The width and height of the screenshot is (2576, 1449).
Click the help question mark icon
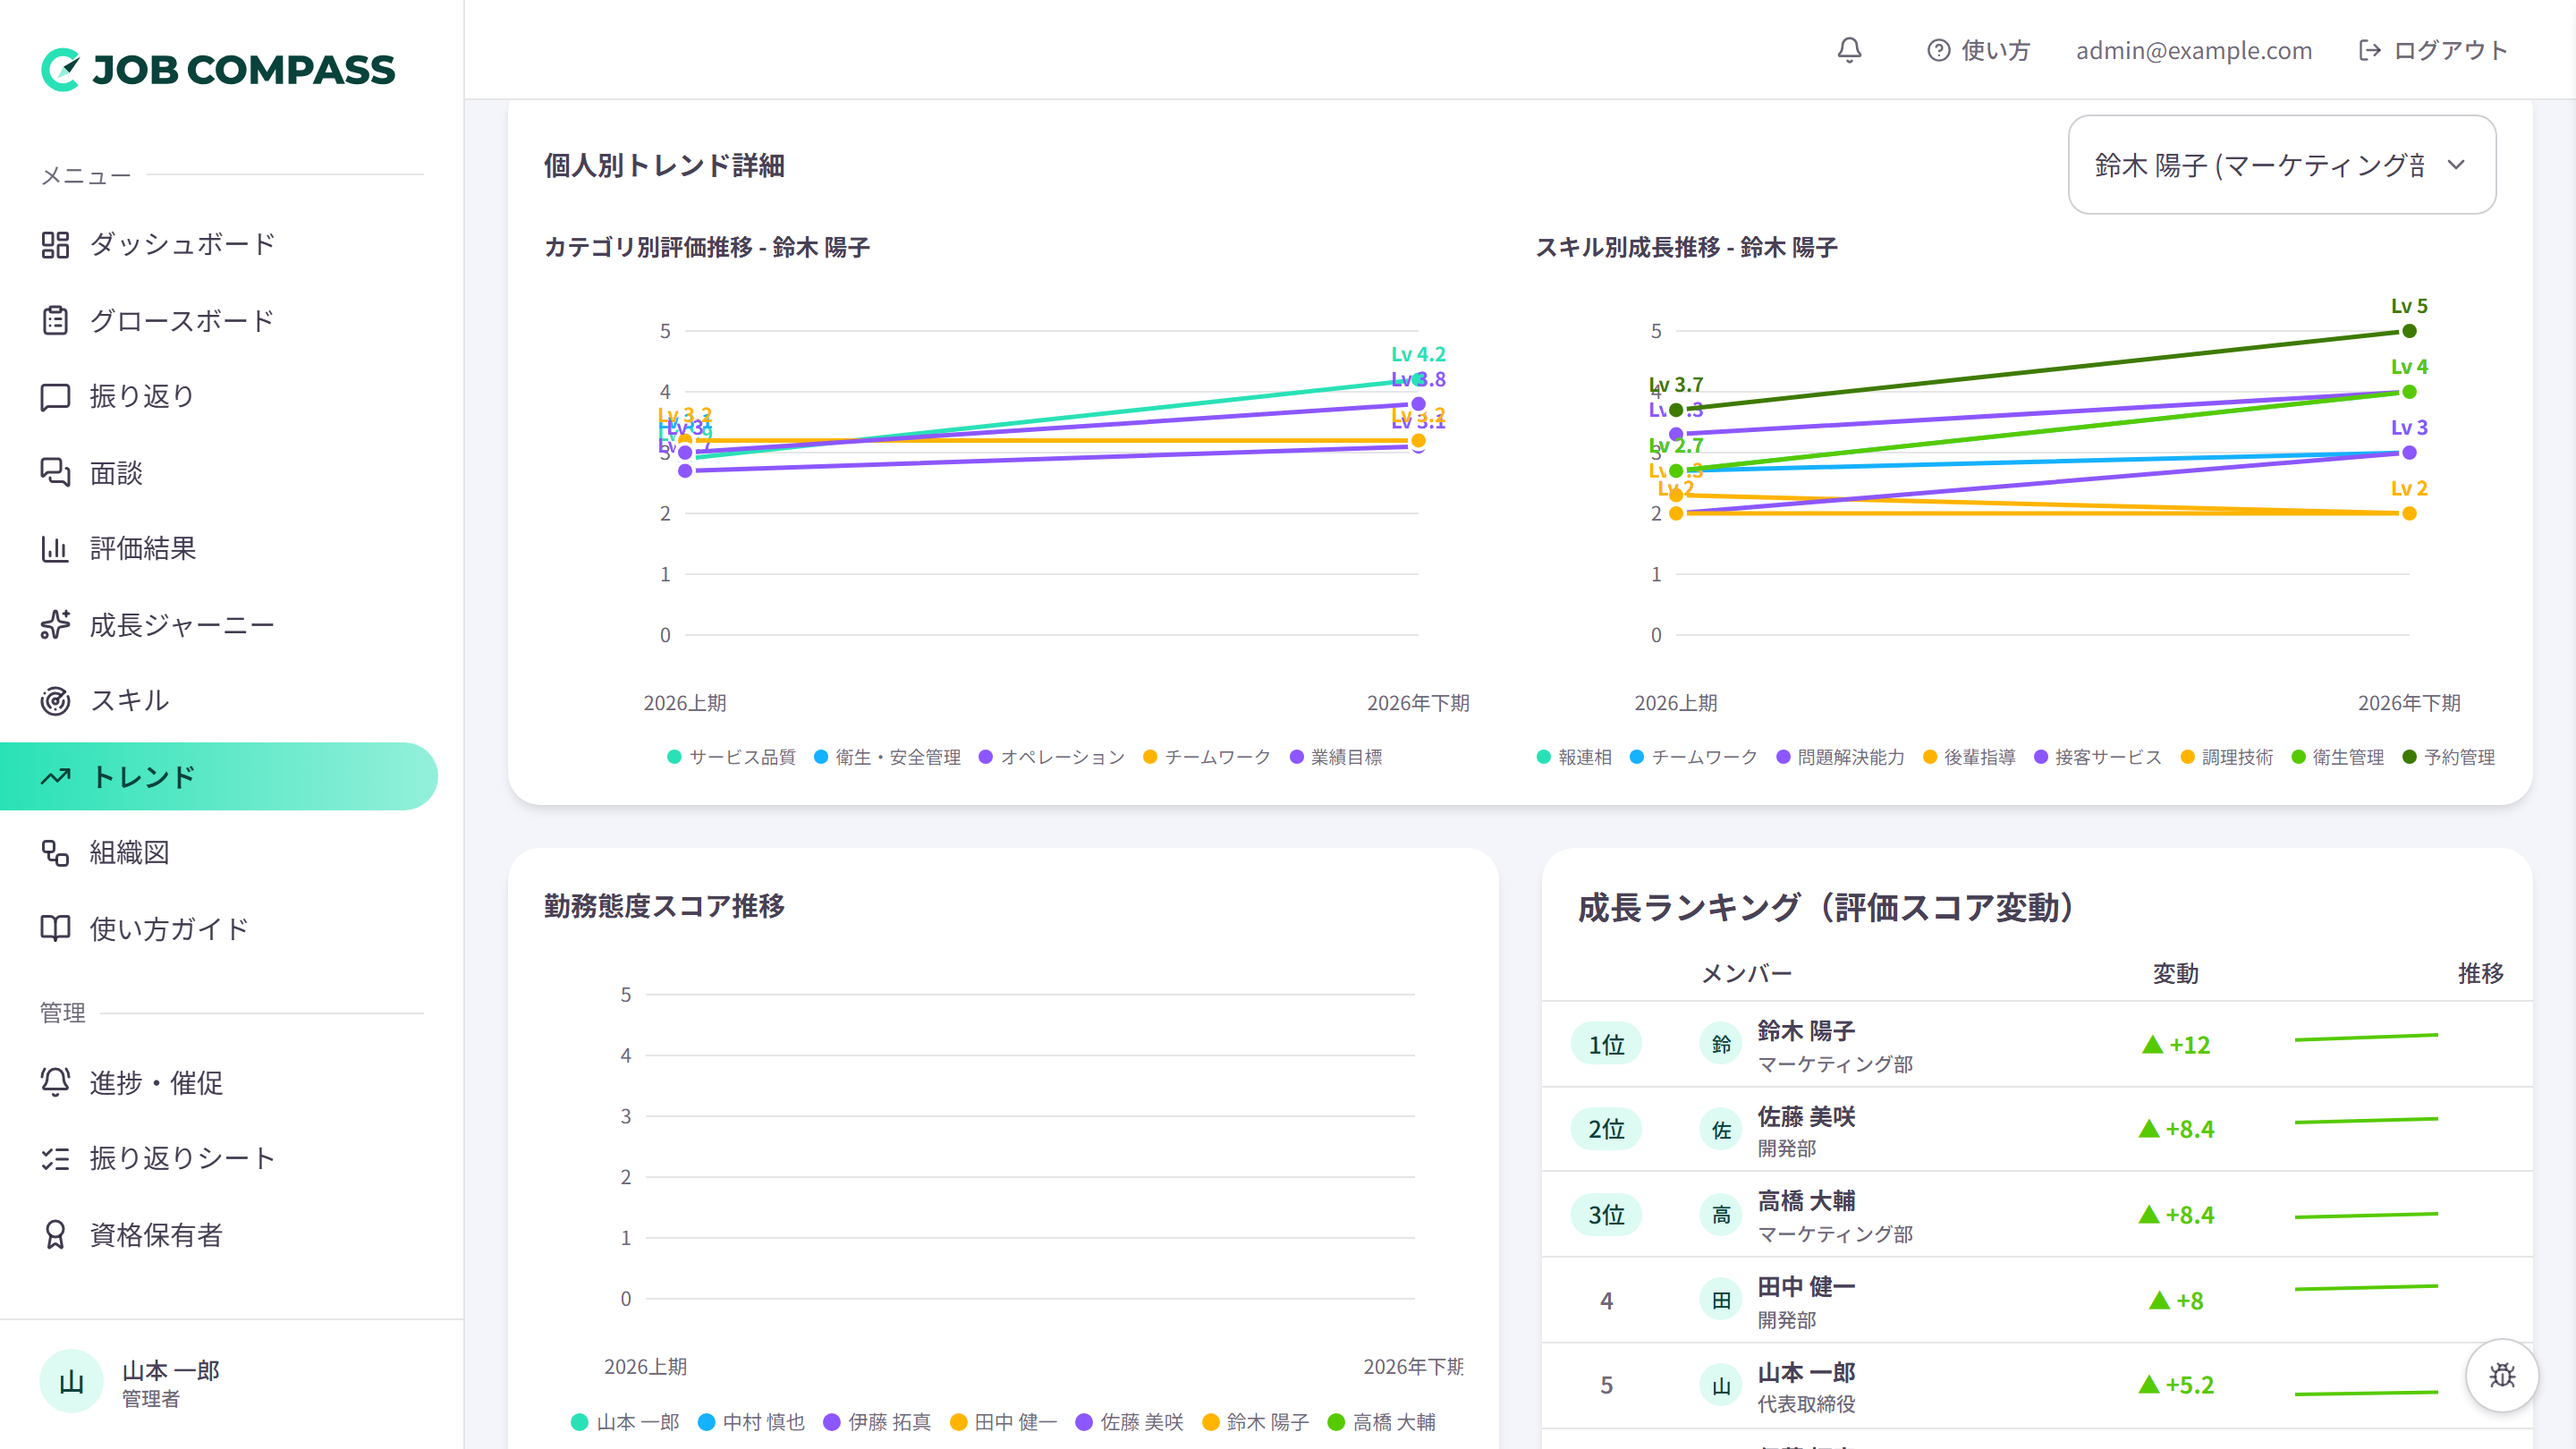[x=1938, y=50]
